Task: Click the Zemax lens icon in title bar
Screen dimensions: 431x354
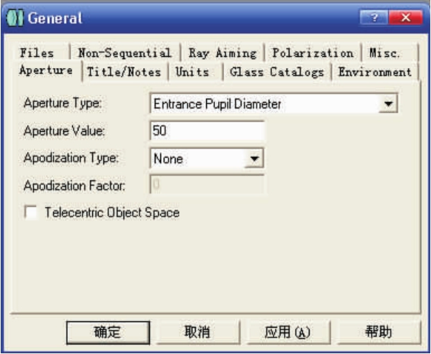Action: point(15,18)
